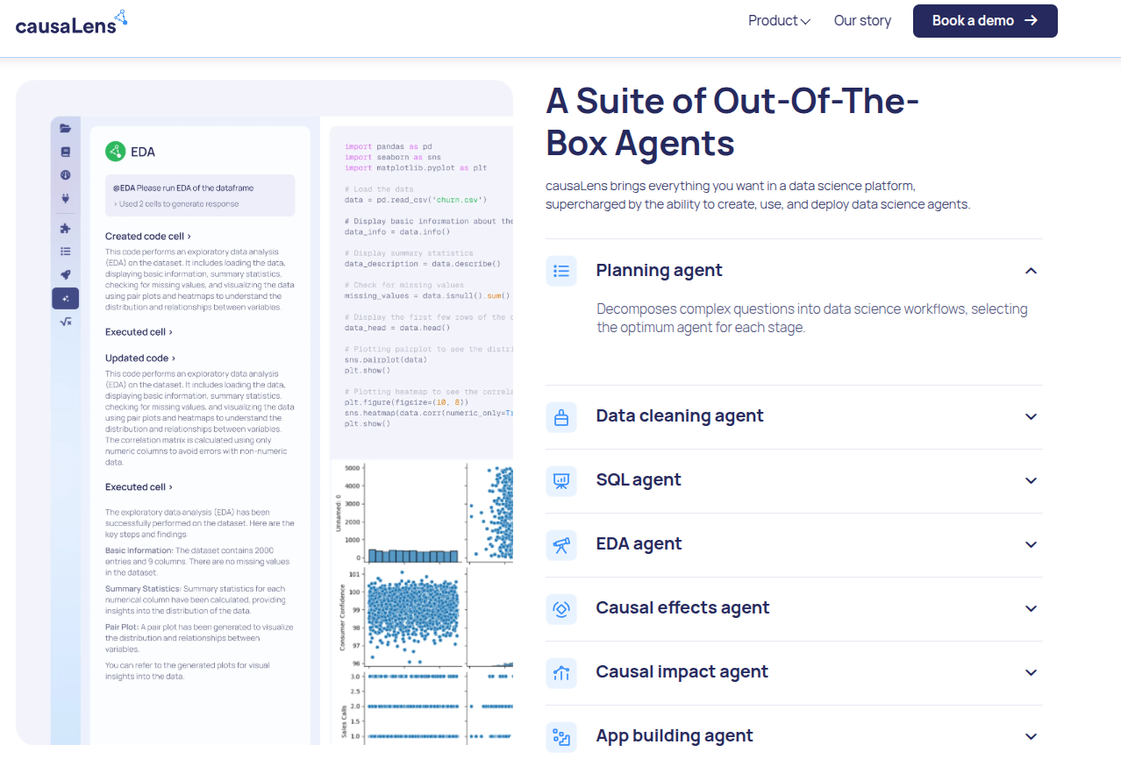This screenshot has height=759, width=1121.
Task: Click the App building agent heading
Action: [675, 735]
